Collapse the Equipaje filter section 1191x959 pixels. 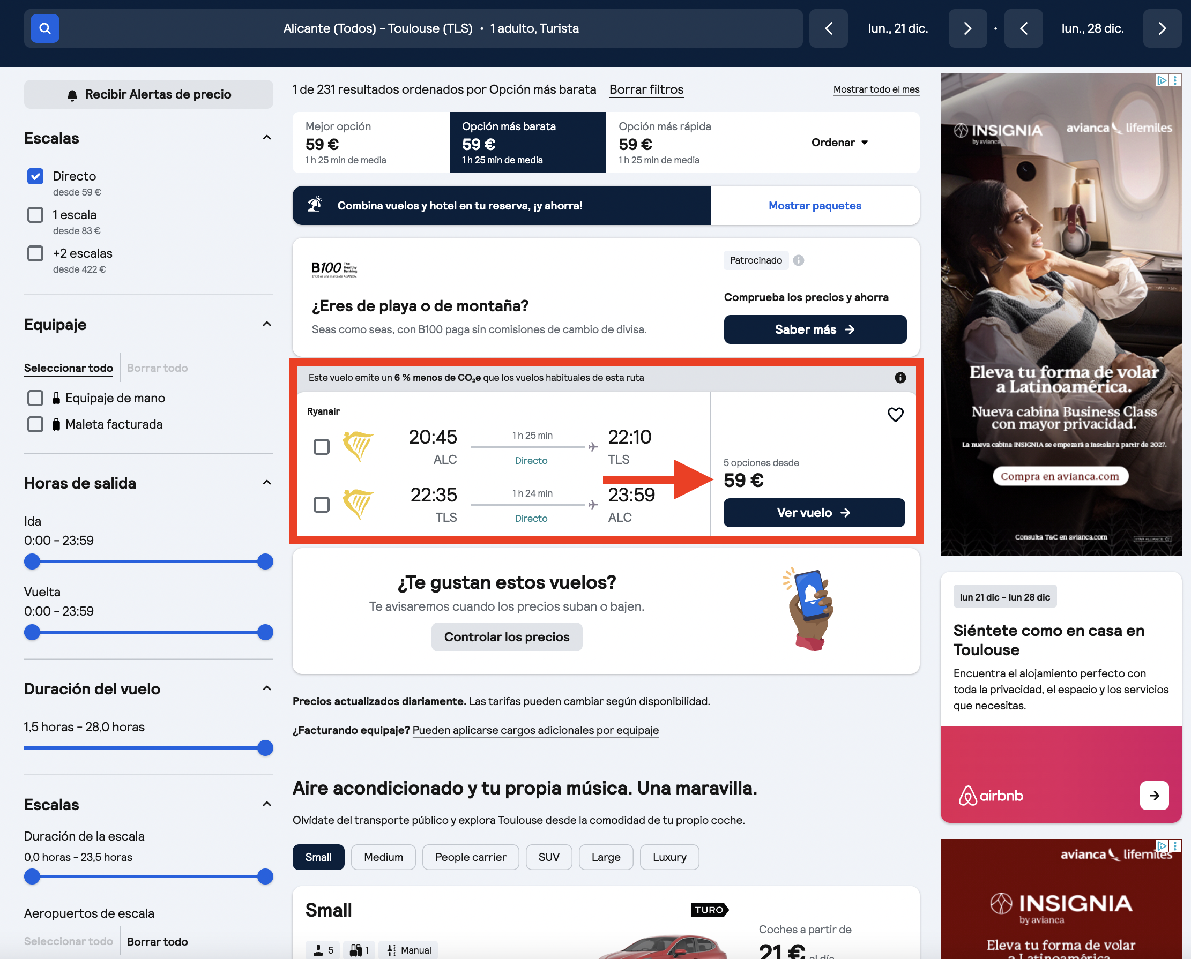point(267,324)
